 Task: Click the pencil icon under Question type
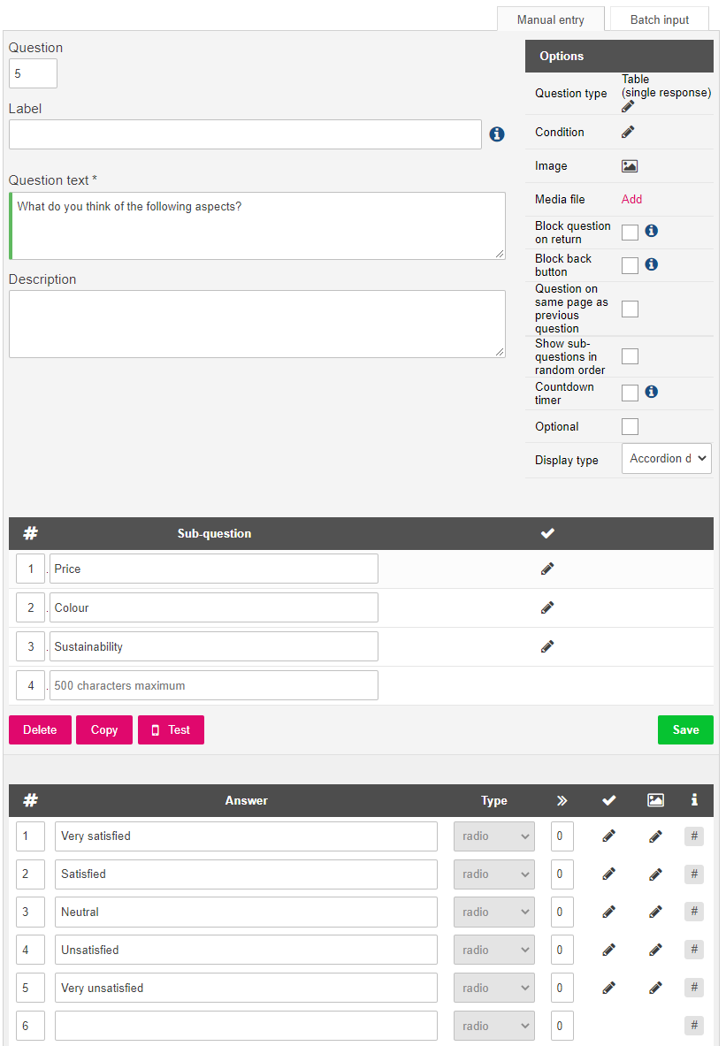[x=627, y=107]
